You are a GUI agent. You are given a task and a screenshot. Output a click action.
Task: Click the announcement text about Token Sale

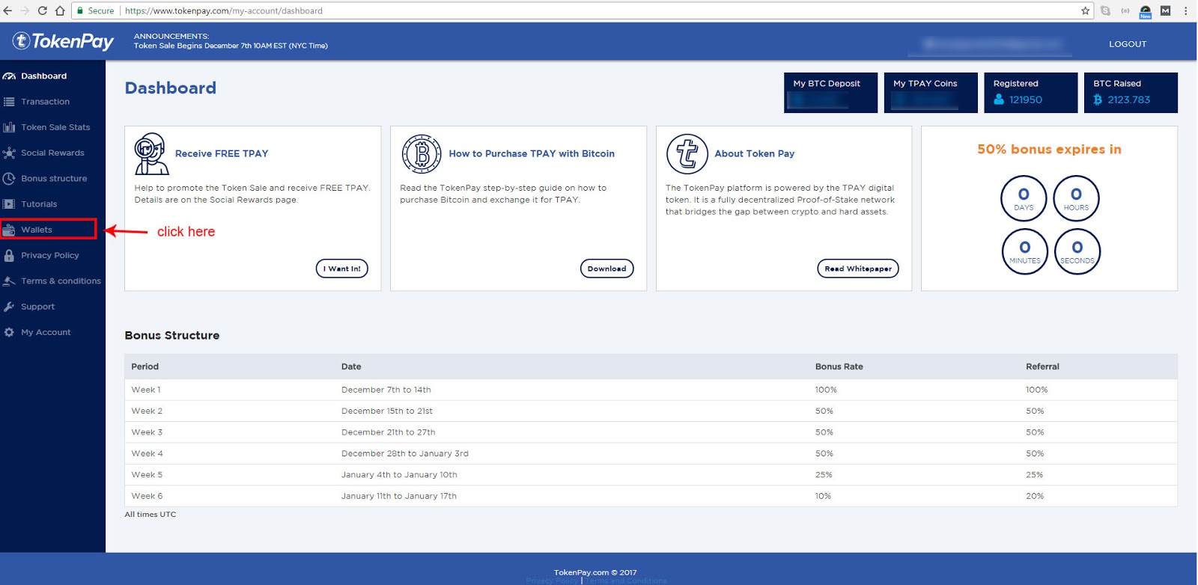click(231, 46)
